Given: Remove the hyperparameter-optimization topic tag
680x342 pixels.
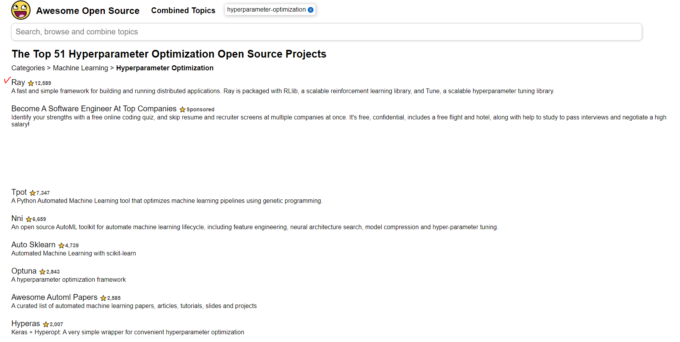Looking at the screenshot, I should tap(310, 10).
